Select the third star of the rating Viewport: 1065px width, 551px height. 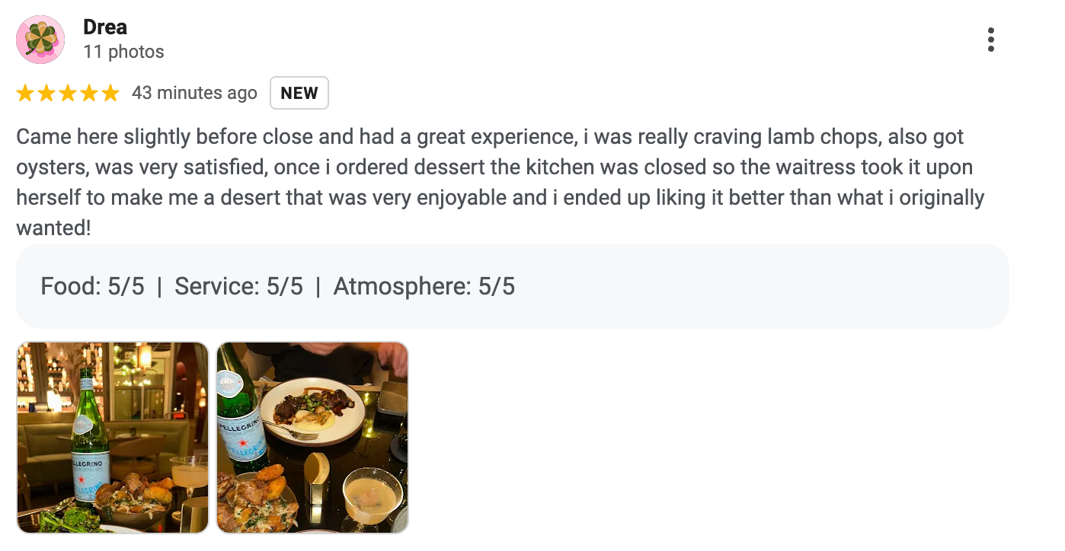pos(68,92)
